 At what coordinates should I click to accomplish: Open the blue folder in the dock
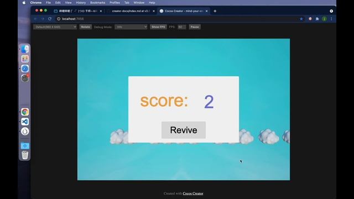[x=25, y=146]
